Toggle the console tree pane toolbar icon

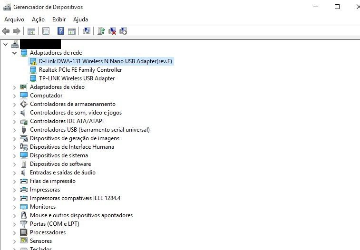click(31, 31)
